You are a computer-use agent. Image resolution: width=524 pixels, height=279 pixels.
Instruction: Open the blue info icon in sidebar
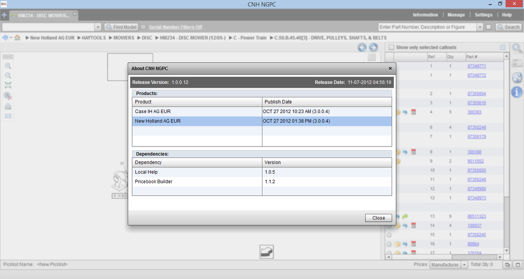coord(517,92)
